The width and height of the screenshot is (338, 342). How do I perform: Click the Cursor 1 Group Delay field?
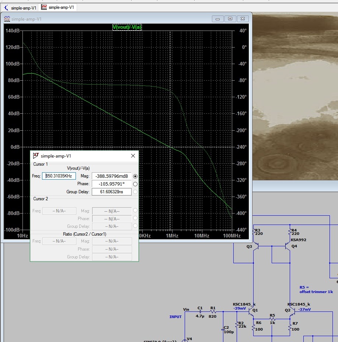click(112, 192)
